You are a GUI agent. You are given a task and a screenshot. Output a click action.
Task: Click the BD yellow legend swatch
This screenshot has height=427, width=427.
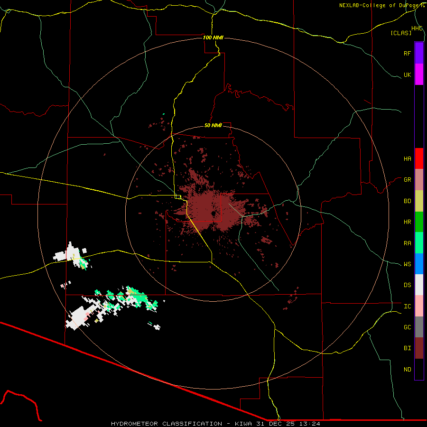pyautogui.click(x=419, y=201)
